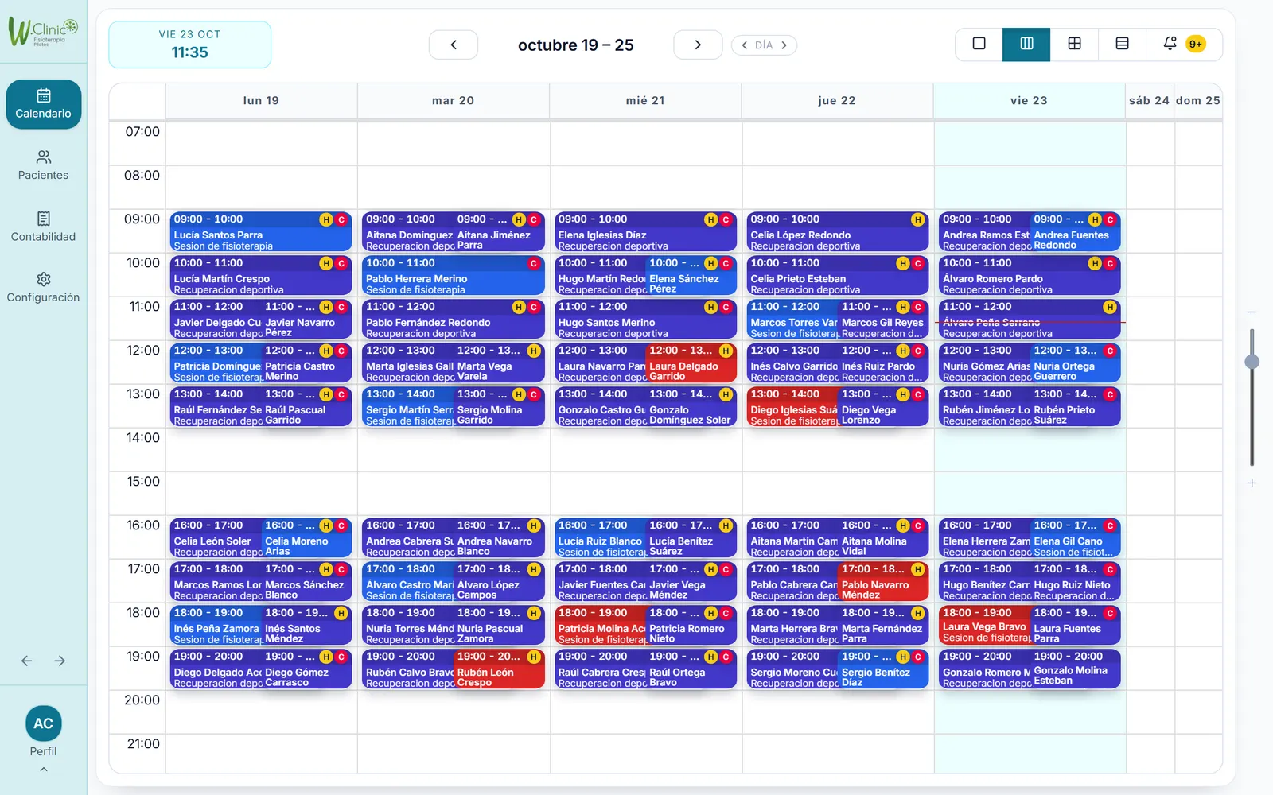The height and width of the screenshot is (795, 1273).
Task: Select the dom 25 day header
Action: click(1197, 101)
